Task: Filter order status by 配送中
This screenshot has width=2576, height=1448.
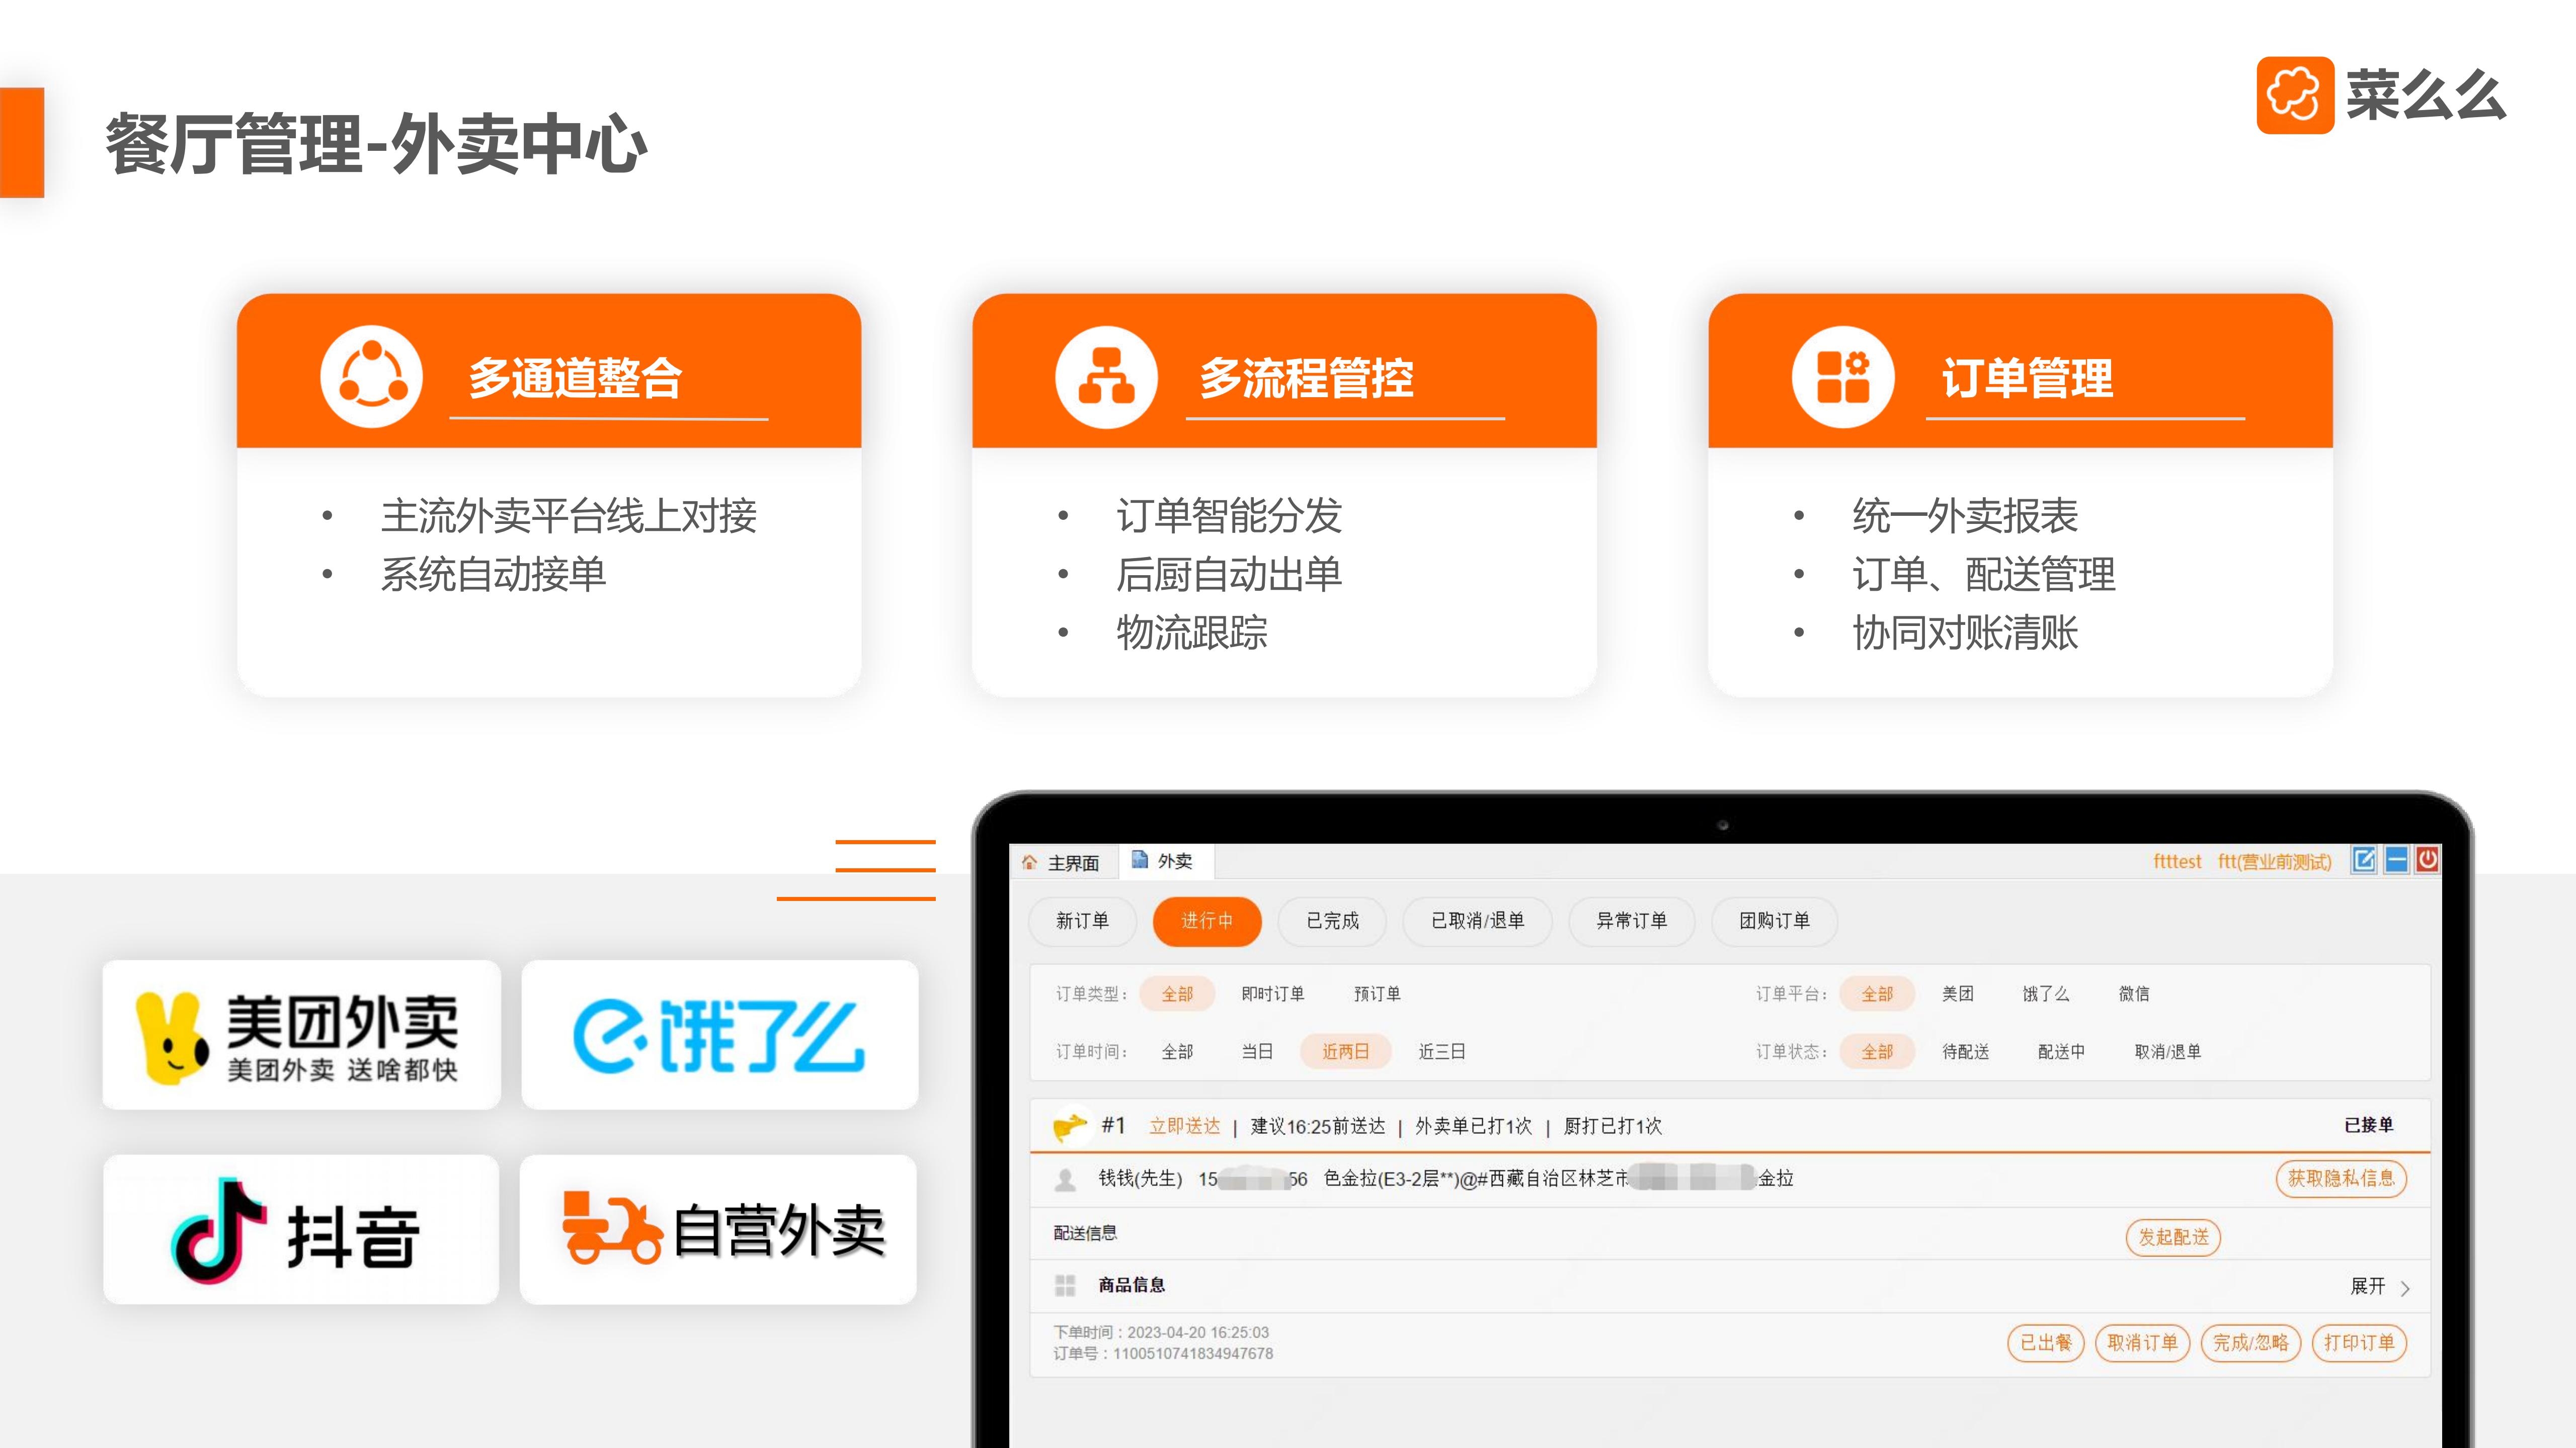Action: tap(2061, 1051)
